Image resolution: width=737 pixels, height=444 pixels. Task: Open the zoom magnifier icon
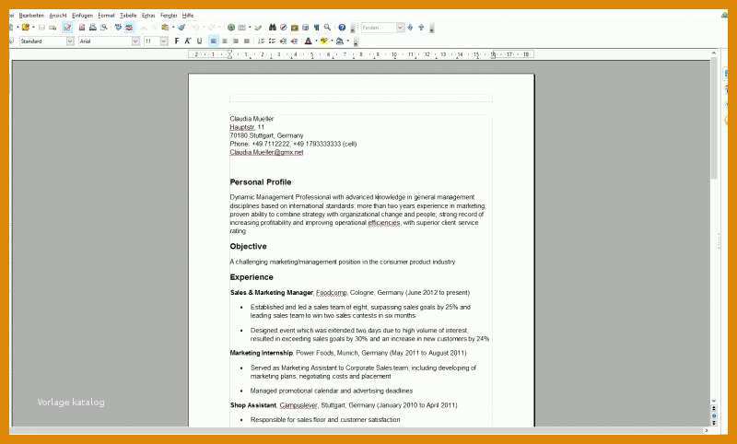[328, 28]
